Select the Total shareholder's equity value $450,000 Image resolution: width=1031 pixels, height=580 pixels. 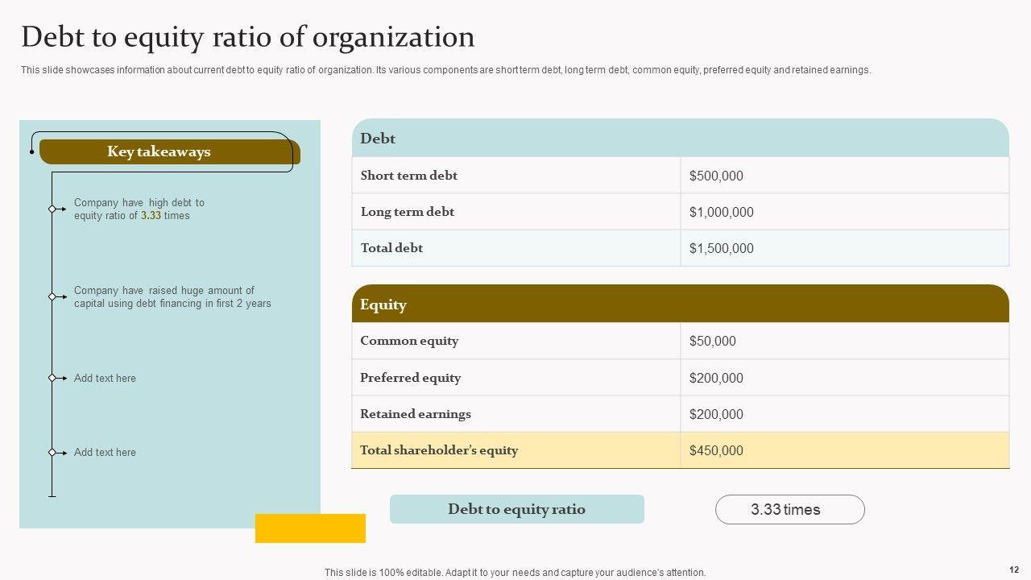pos(716,450)
